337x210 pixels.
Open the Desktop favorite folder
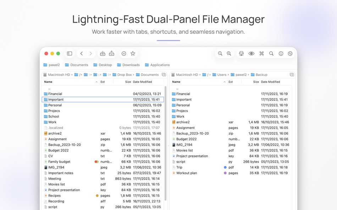[x=103, y=65]
